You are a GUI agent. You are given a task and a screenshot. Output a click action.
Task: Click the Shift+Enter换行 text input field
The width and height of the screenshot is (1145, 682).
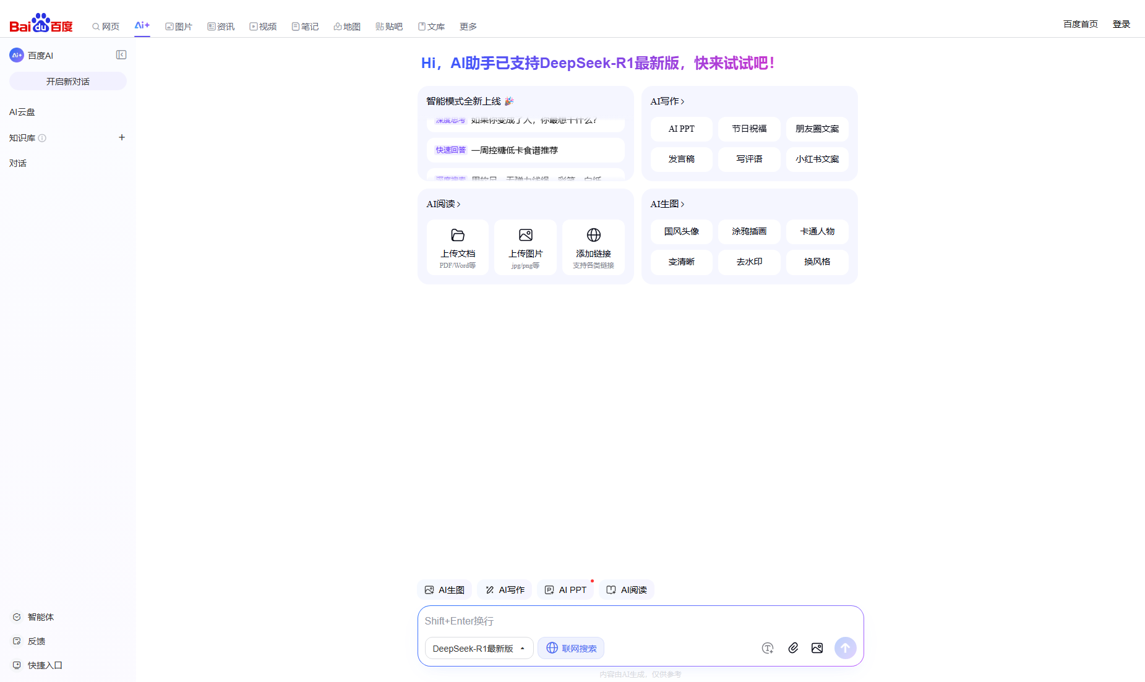click(640, 621)
